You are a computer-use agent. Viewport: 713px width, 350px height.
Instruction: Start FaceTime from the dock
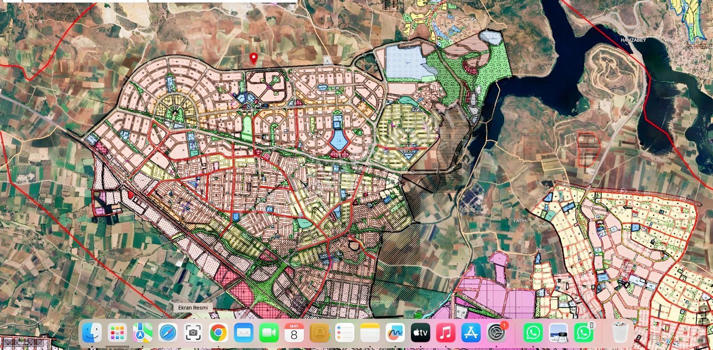coord(269,332)
